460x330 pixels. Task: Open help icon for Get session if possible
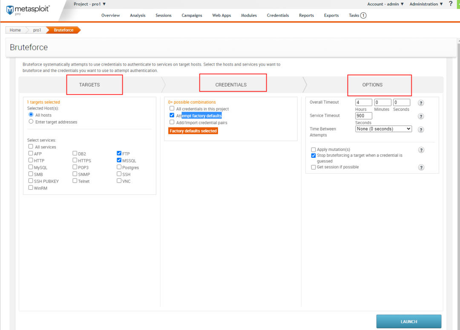(x=421, y=168)
